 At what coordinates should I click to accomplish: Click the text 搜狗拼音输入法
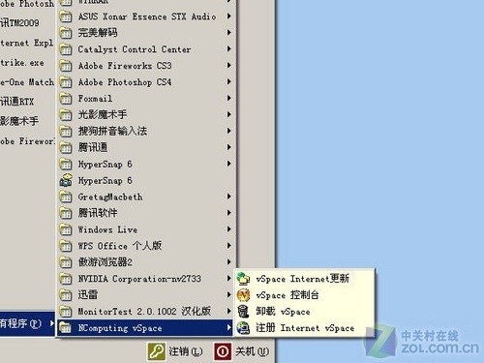tap(112, 131)
